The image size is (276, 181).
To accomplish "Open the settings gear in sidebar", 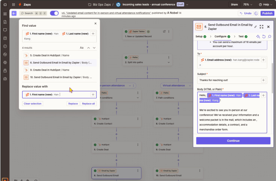I will coord(5,63).
